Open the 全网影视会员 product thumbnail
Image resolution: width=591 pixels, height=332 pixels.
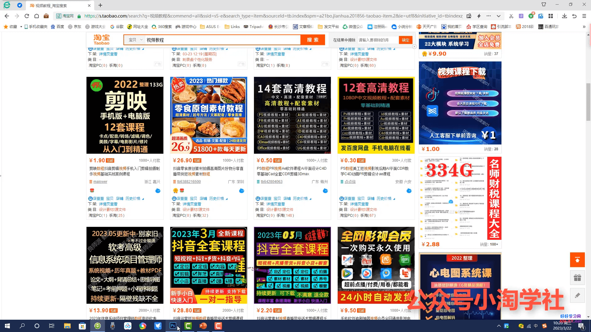tap(376, 265)
